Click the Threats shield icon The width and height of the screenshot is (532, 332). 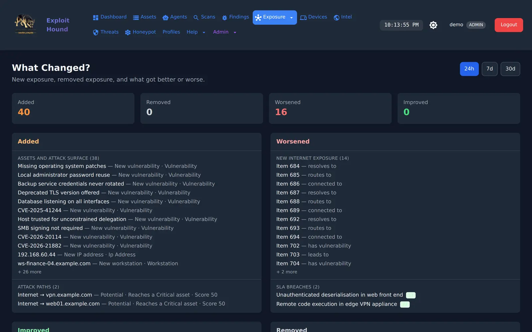95,33
